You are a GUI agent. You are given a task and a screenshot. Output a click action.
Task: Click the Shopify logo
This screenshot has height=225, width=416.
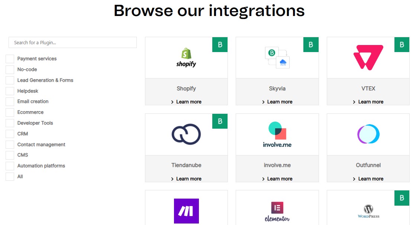[186, 57]
